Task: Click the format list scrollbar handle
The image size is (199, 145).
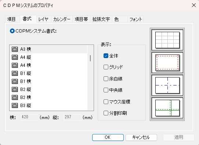Action: tap(90, 58)
